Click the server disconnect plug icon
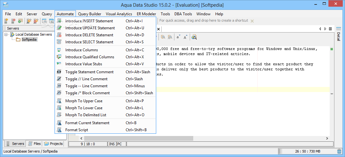Image resolution: width=345 pixels, height=157 pixels. tap(36, 21)
